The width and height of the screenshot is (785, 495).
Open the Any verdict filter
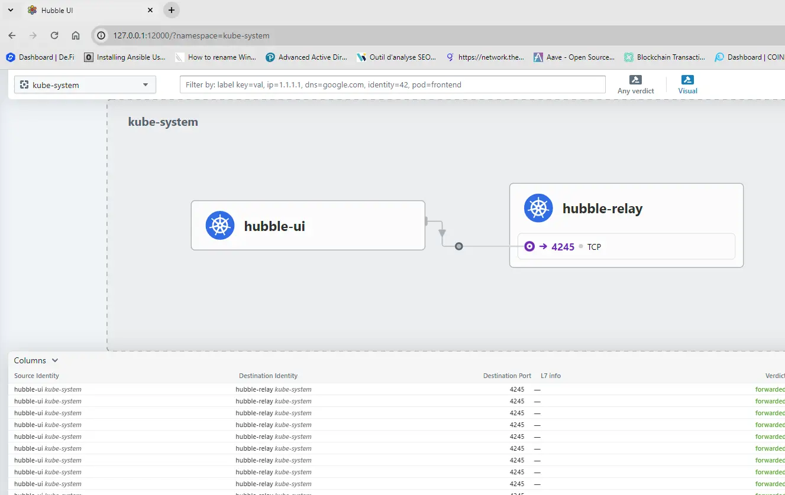pos(636,84)
